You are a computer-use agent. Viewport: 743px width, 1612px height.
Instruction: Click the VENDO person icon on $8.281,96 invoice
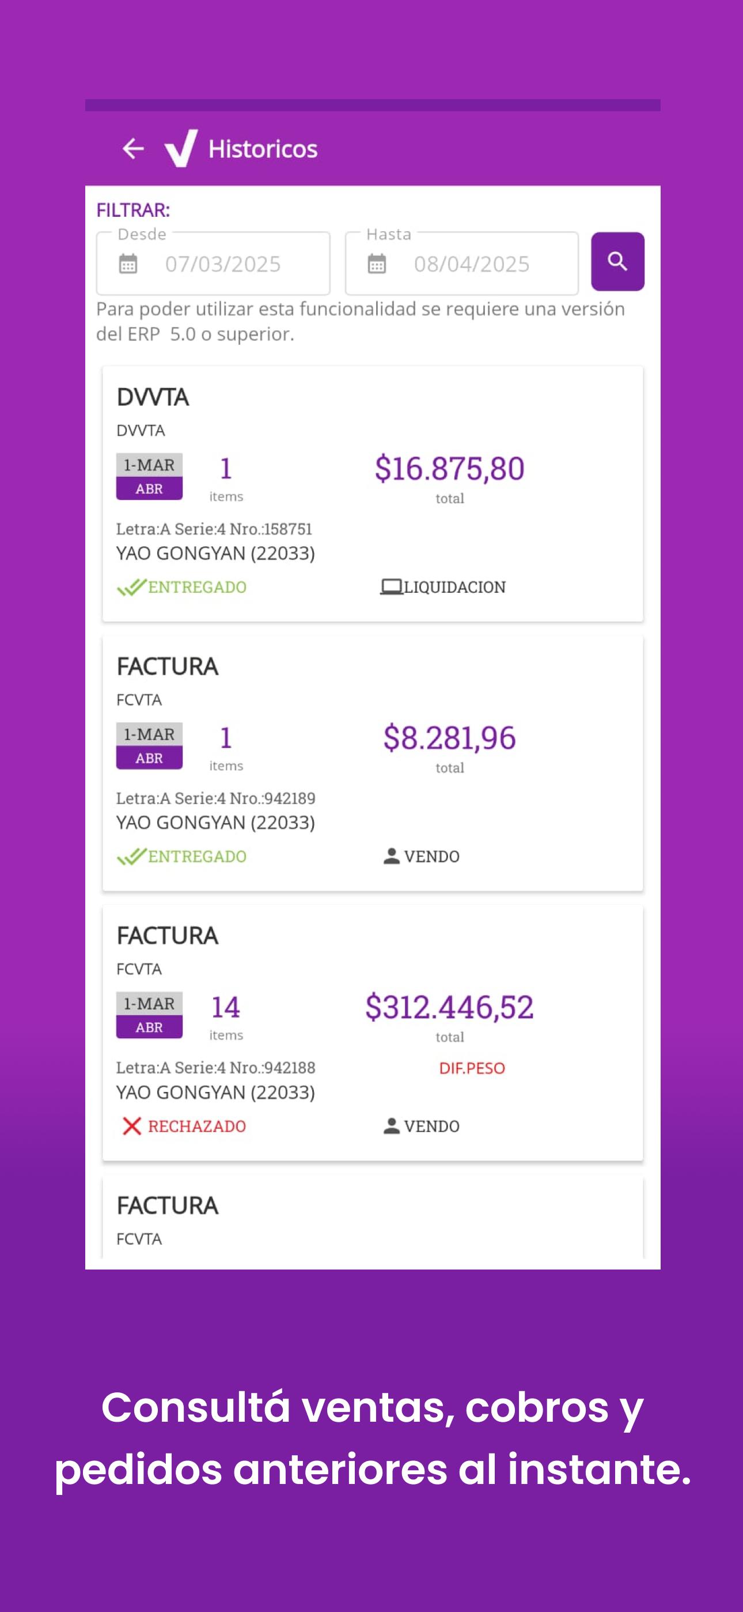pos(392,856)
